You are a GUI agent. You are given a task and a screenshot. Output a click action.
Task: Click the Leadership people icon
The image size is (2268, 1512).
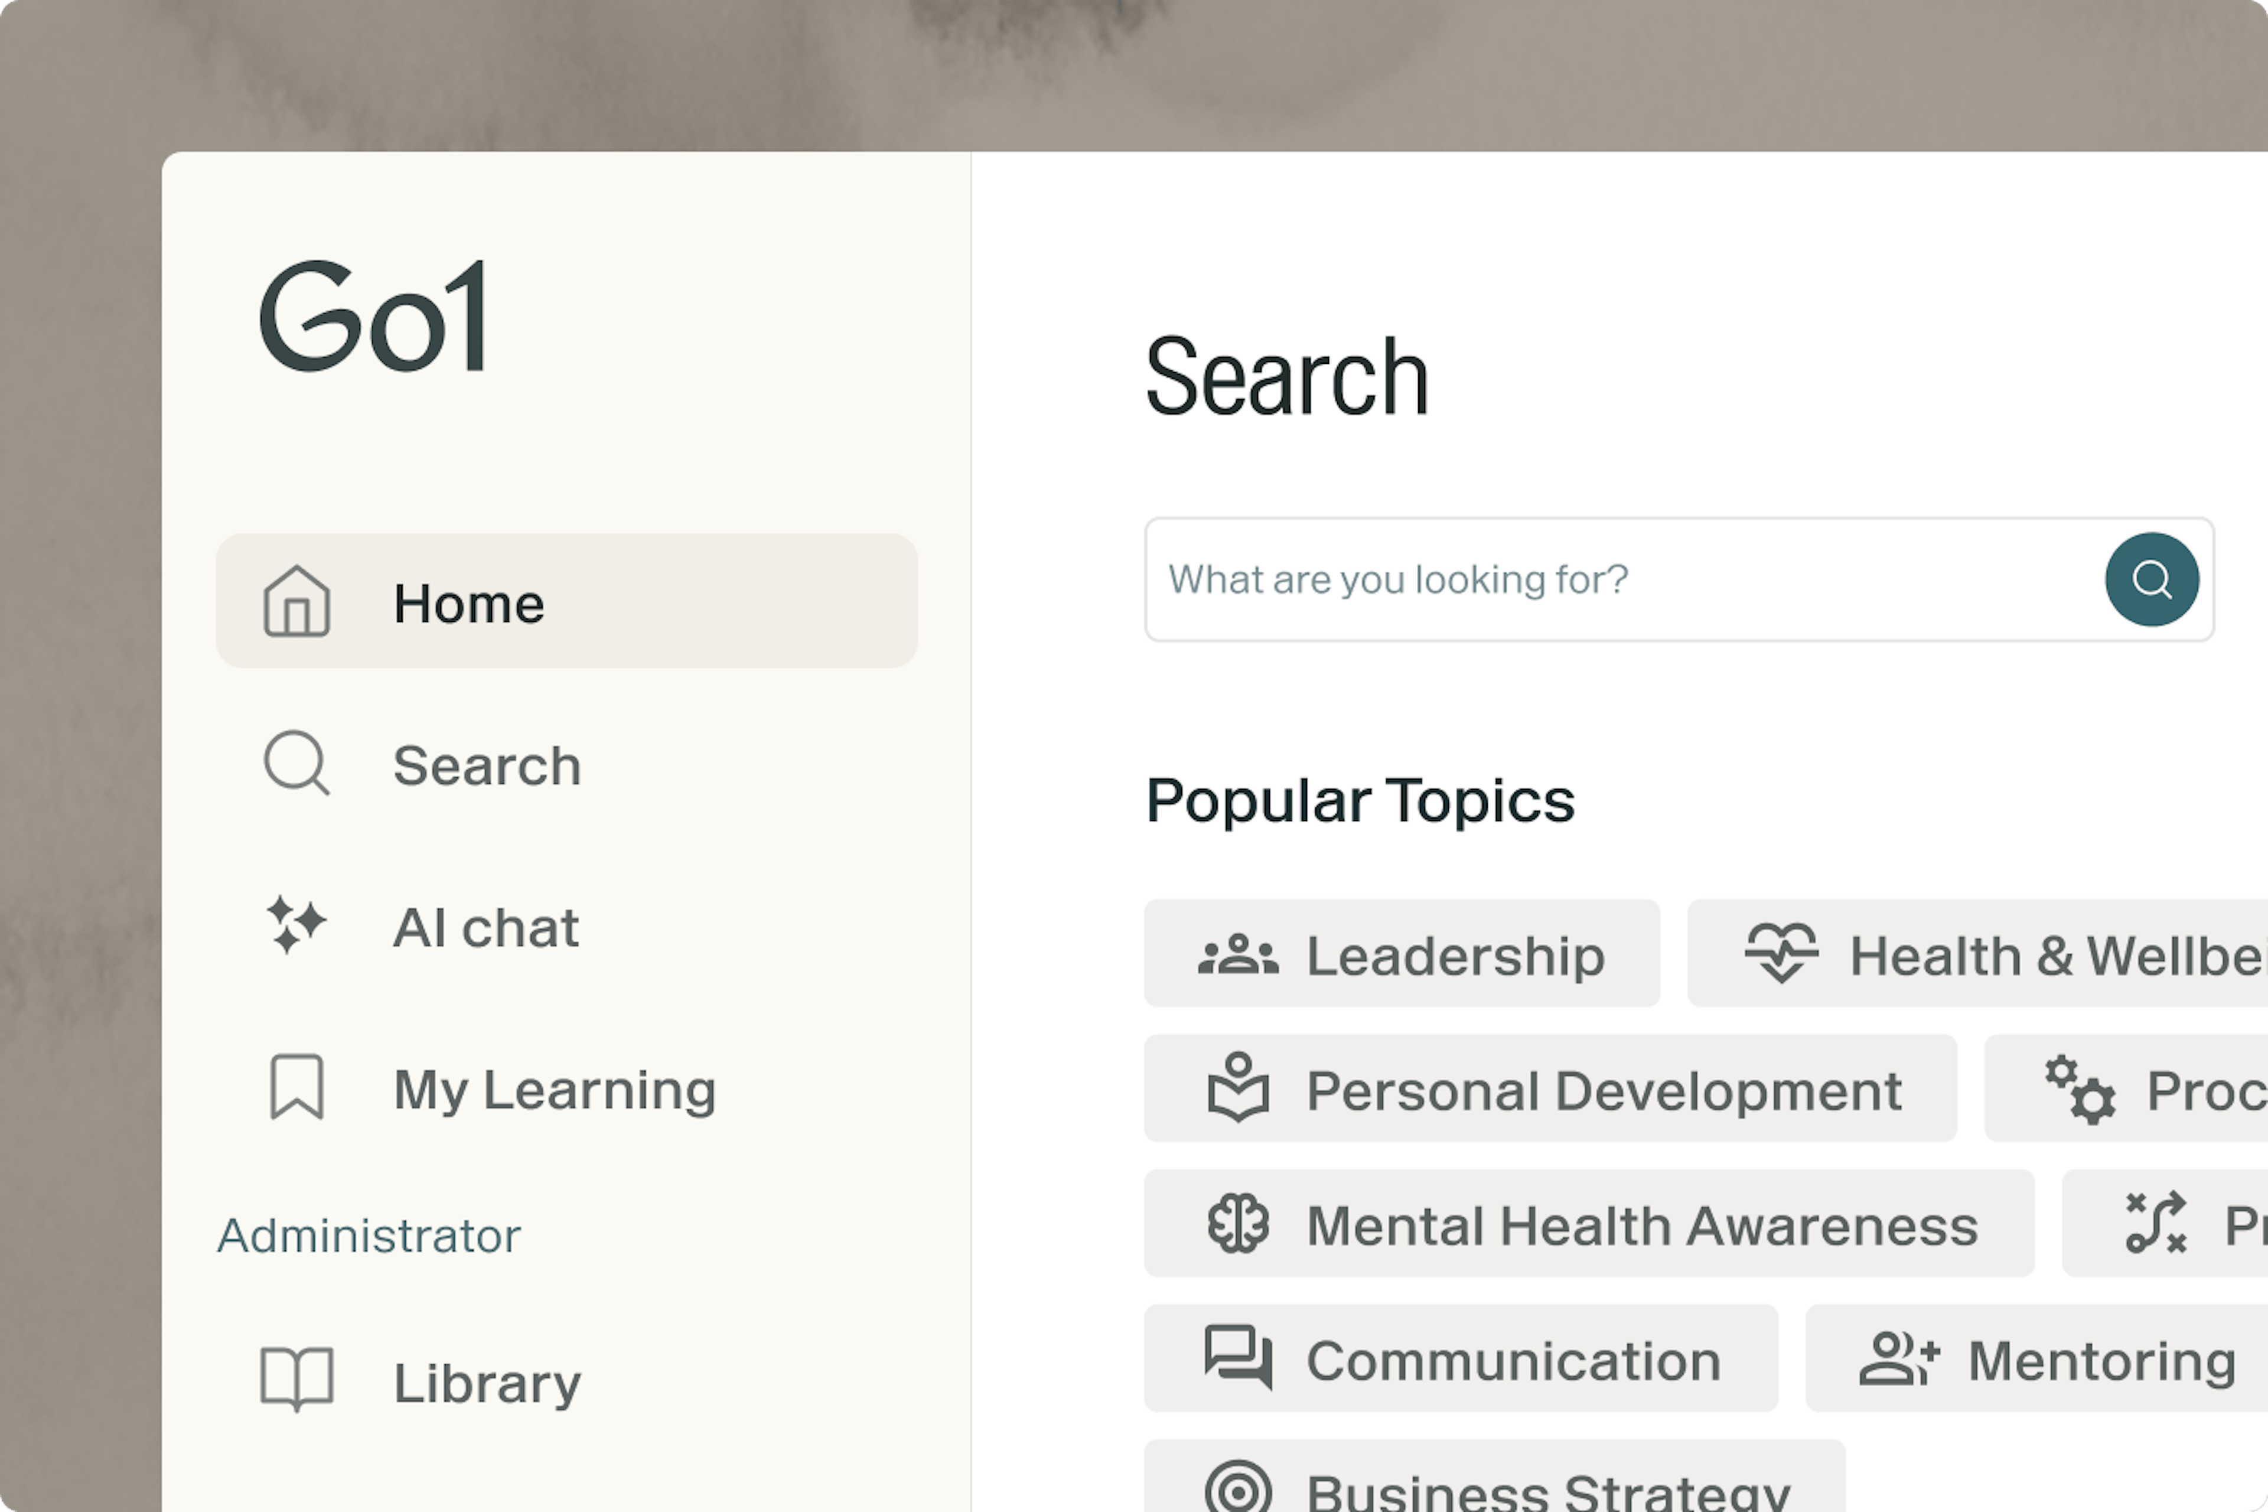[1238, 954]
